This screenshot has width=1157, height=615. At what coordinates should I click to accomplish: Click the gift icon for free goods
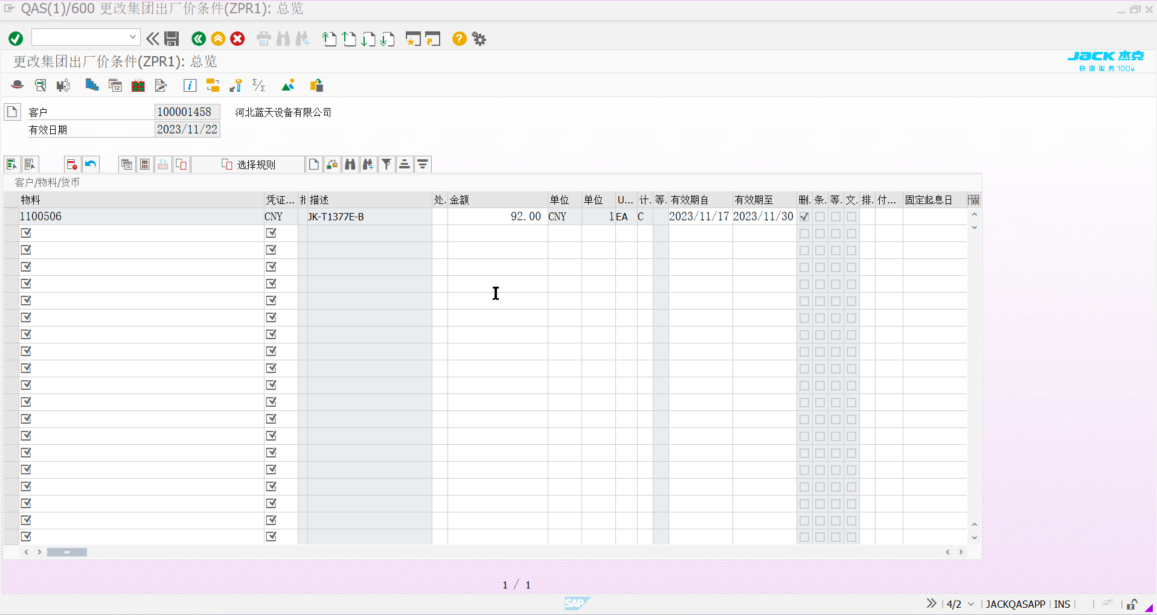coord(138,85)
